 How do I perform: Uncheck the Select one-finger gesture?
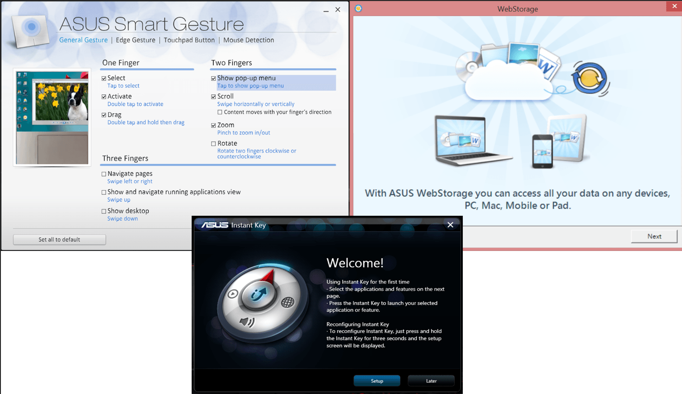(x=104, y=79)
